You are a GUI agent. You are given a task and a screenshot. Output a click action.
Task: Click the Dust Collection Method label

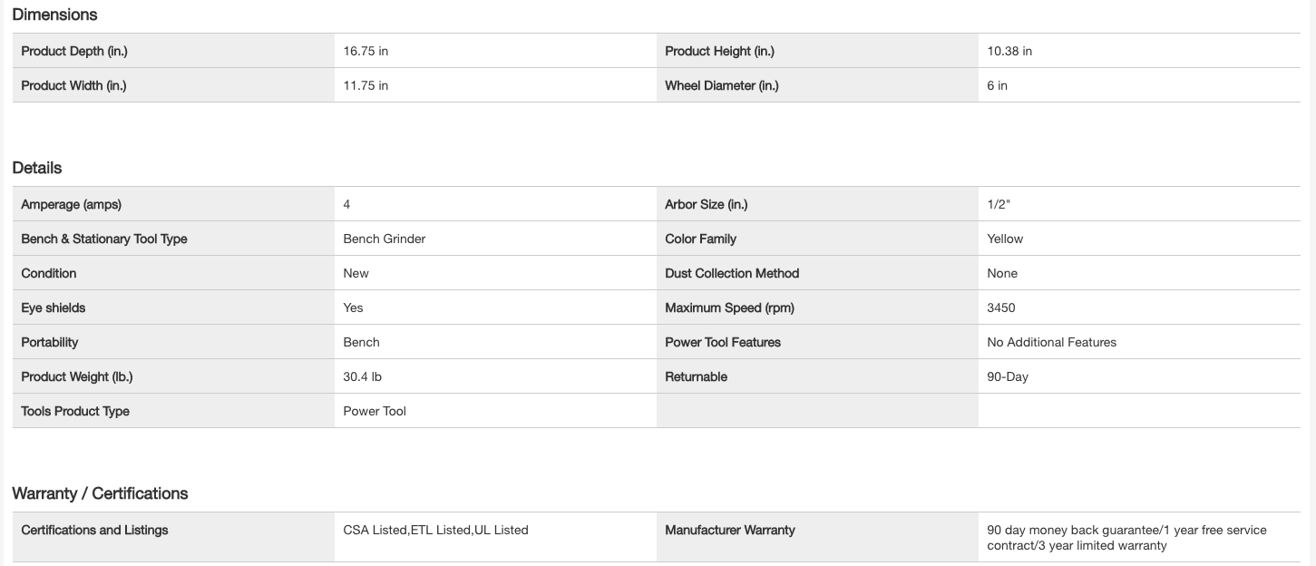[x=732, y=274]
